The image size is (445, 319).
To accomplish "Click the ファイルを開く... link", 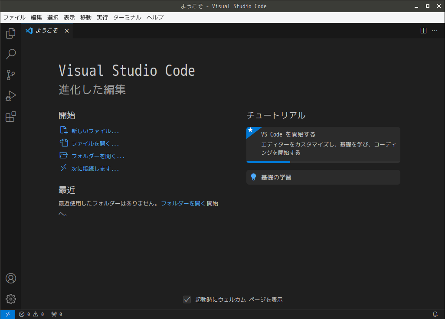I will (x=89, y=143).
